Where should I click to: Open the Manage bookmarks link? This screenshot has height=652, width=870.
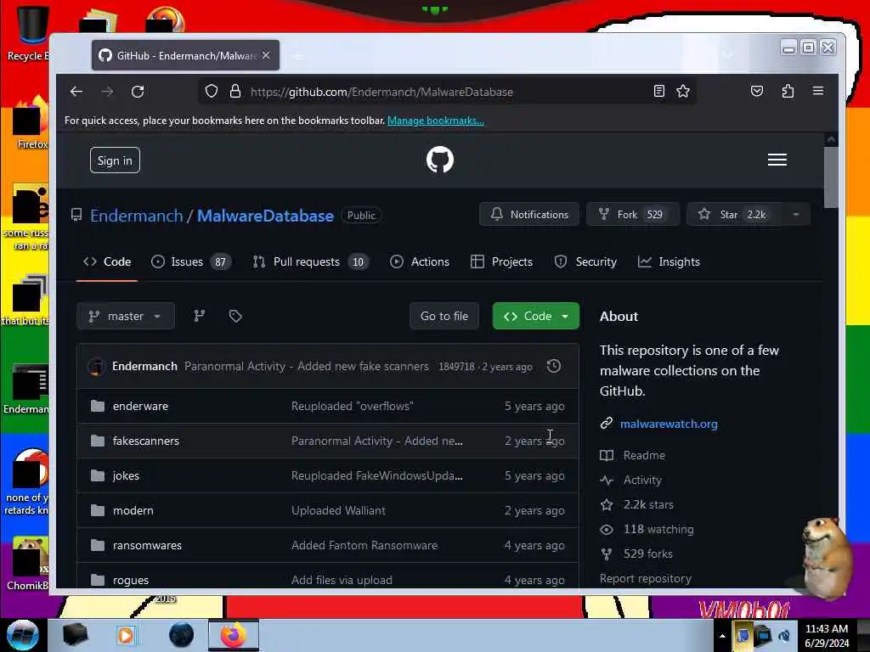436,121
